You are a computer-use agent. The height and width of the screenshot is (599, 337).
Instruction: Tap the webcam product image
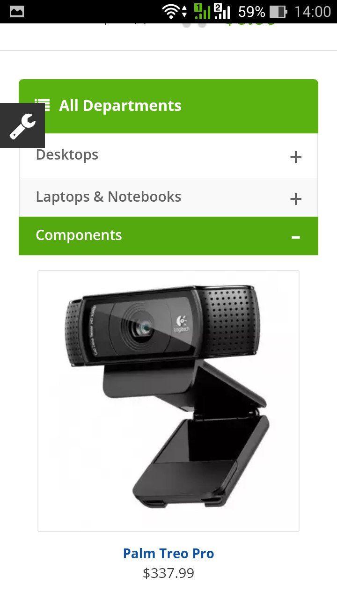(x=168, y=401)
